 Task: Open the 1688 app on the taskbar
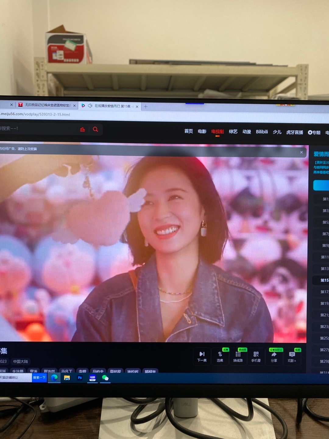point(92,378)
